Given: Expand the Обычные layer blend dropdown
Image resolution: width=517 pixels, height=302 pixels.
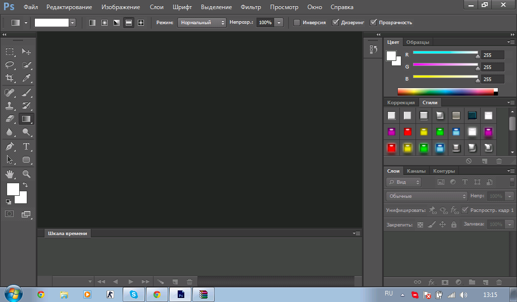Looking at the screenshot, I should (427, 196).
